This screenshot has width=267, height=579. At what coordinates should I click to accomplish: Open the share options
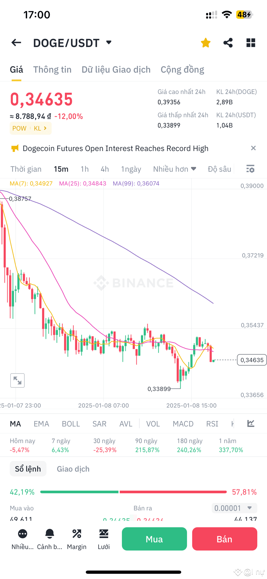228,42
